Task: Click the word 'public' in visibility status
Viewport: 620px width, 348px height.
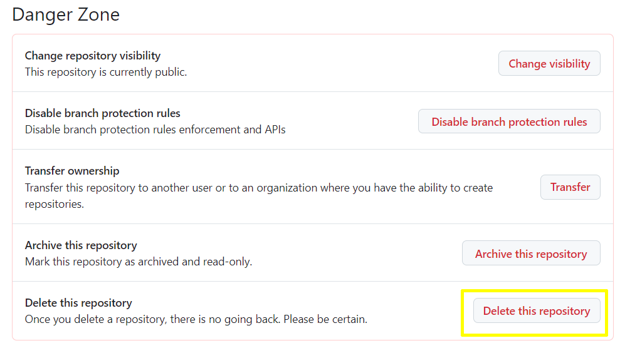Action: [x=171, y=72]
